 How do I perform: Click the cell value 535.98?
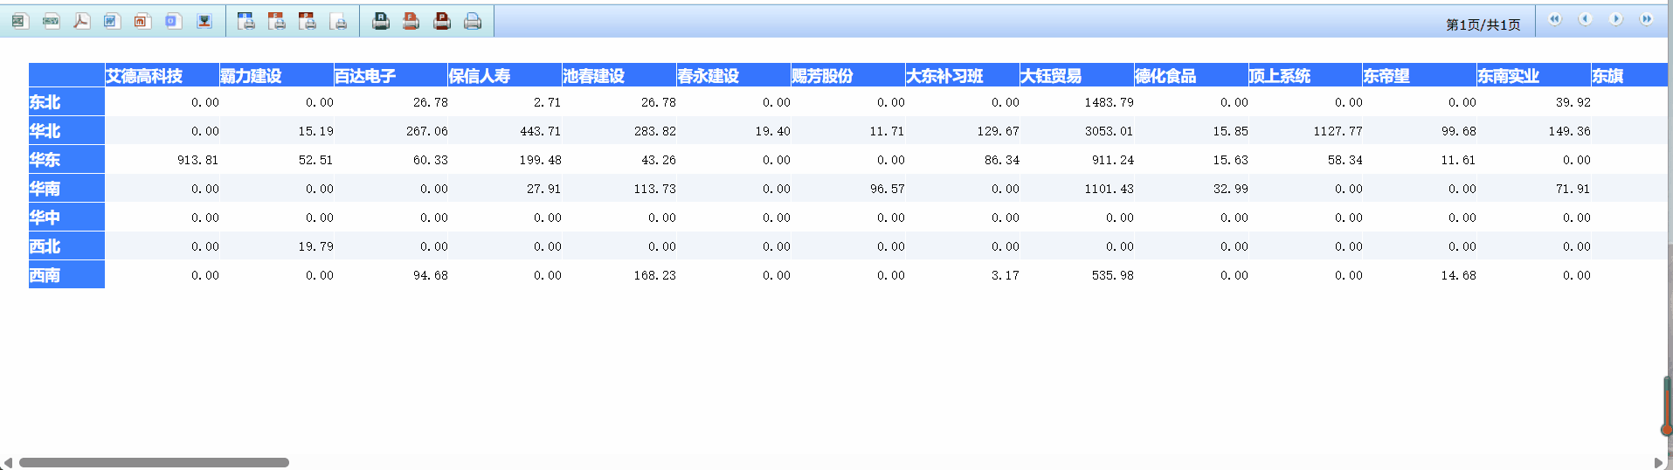[x=1113, y=275]
